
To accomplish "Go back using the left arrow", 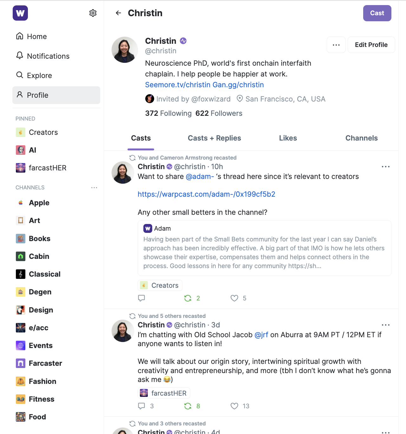I will pos(118,13).
